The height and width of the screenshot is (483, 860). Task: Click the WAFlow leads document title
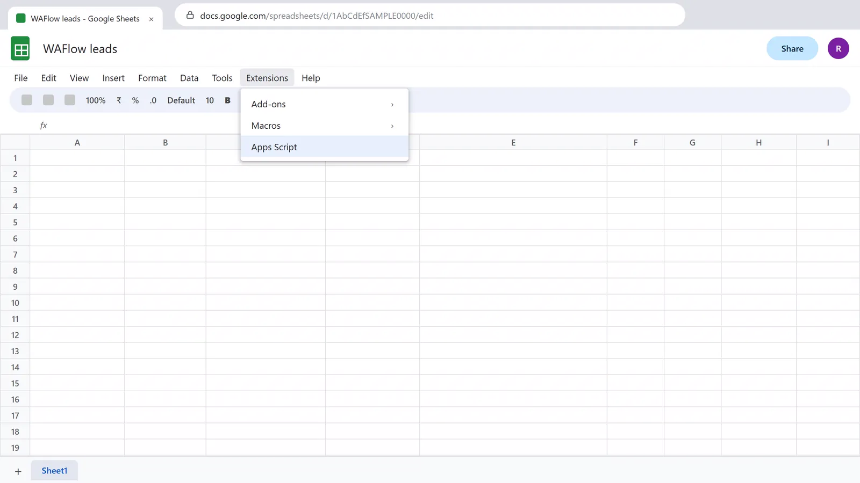click(80, 49)
